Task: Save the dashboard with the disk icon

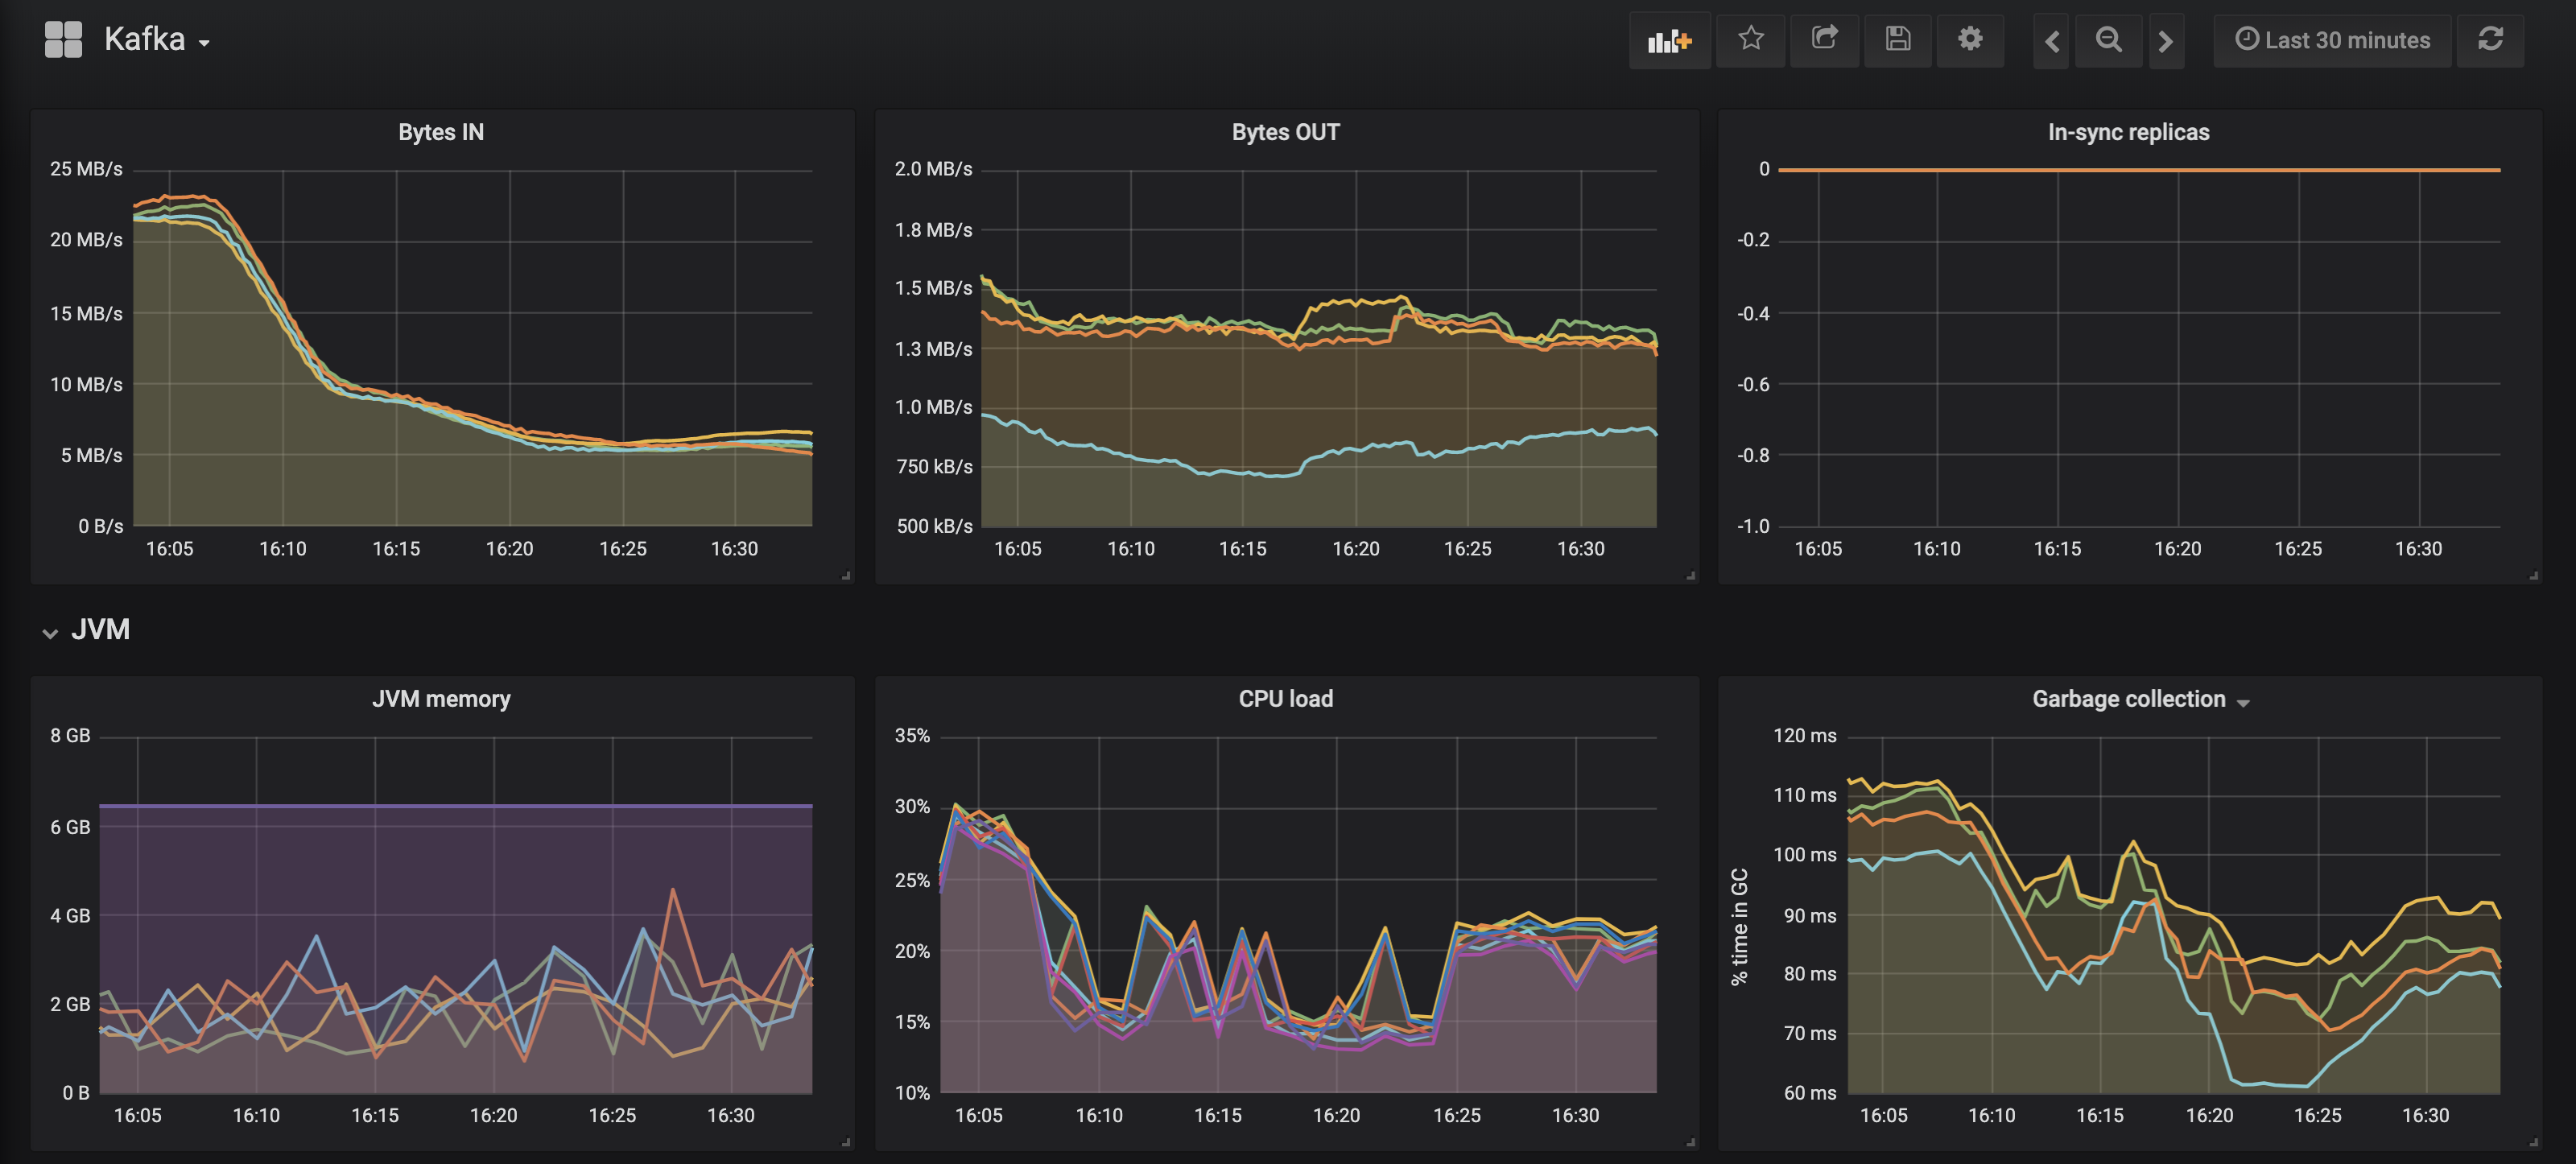Action: pyautogui.click(x=1897, y=39)
